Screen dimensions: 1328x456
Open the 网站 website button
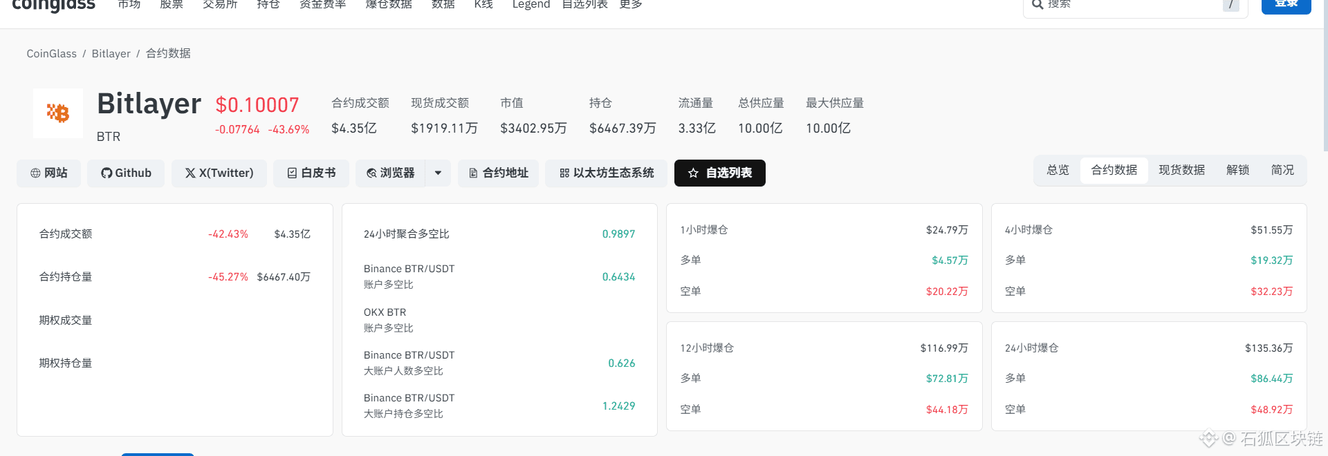[x=48, y=173]
